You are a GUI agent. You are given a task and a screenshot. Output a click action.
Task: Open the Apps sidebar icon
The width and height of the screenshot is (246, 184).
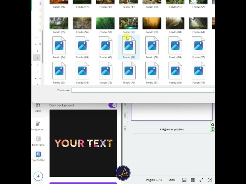[38, 107]
